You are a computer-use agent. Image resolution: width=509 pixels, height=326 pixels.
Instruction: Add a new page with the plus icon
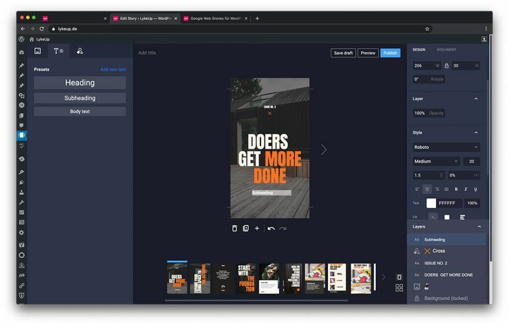[257, 228]
